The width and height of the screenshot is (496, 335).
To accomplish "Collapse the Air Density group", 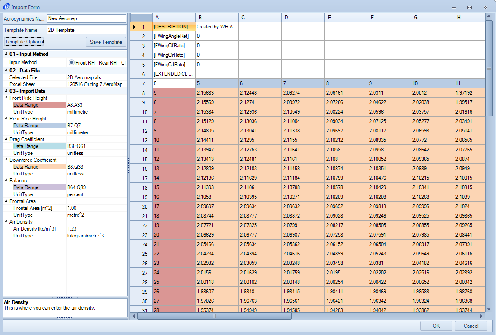I will pos(6,221).
